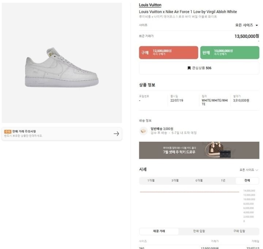The image size is (263, 249).
Task: Select the 1개월 price period tab
Action: [151, 181]
